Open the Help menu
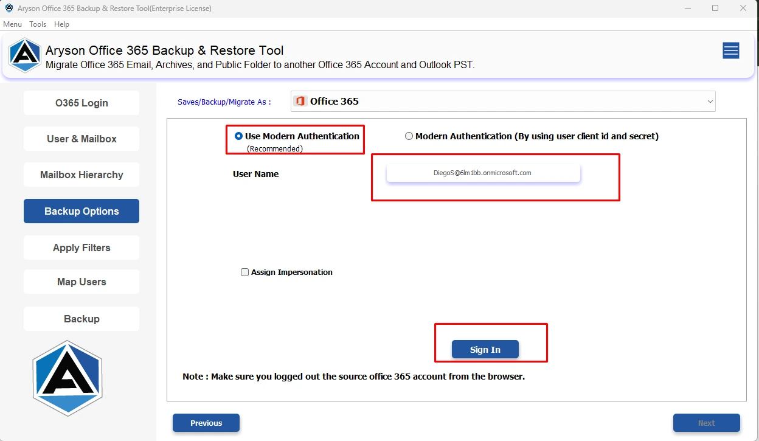 tap(61, 24)
